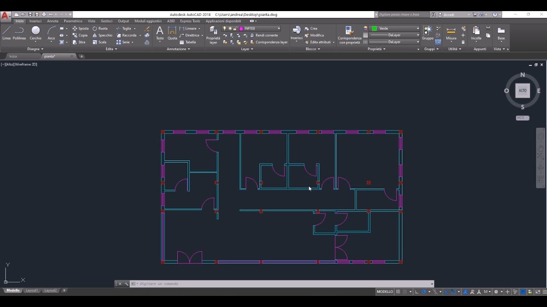
Task: Click the Plot print icon in quick access toolbar
Action: pyautogui.click(x=44, y=14)
